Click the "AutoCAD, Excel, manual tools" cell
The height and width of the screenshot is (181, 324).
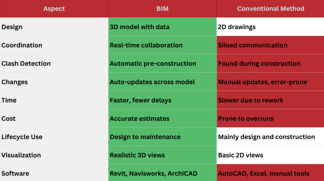point(264,174)
